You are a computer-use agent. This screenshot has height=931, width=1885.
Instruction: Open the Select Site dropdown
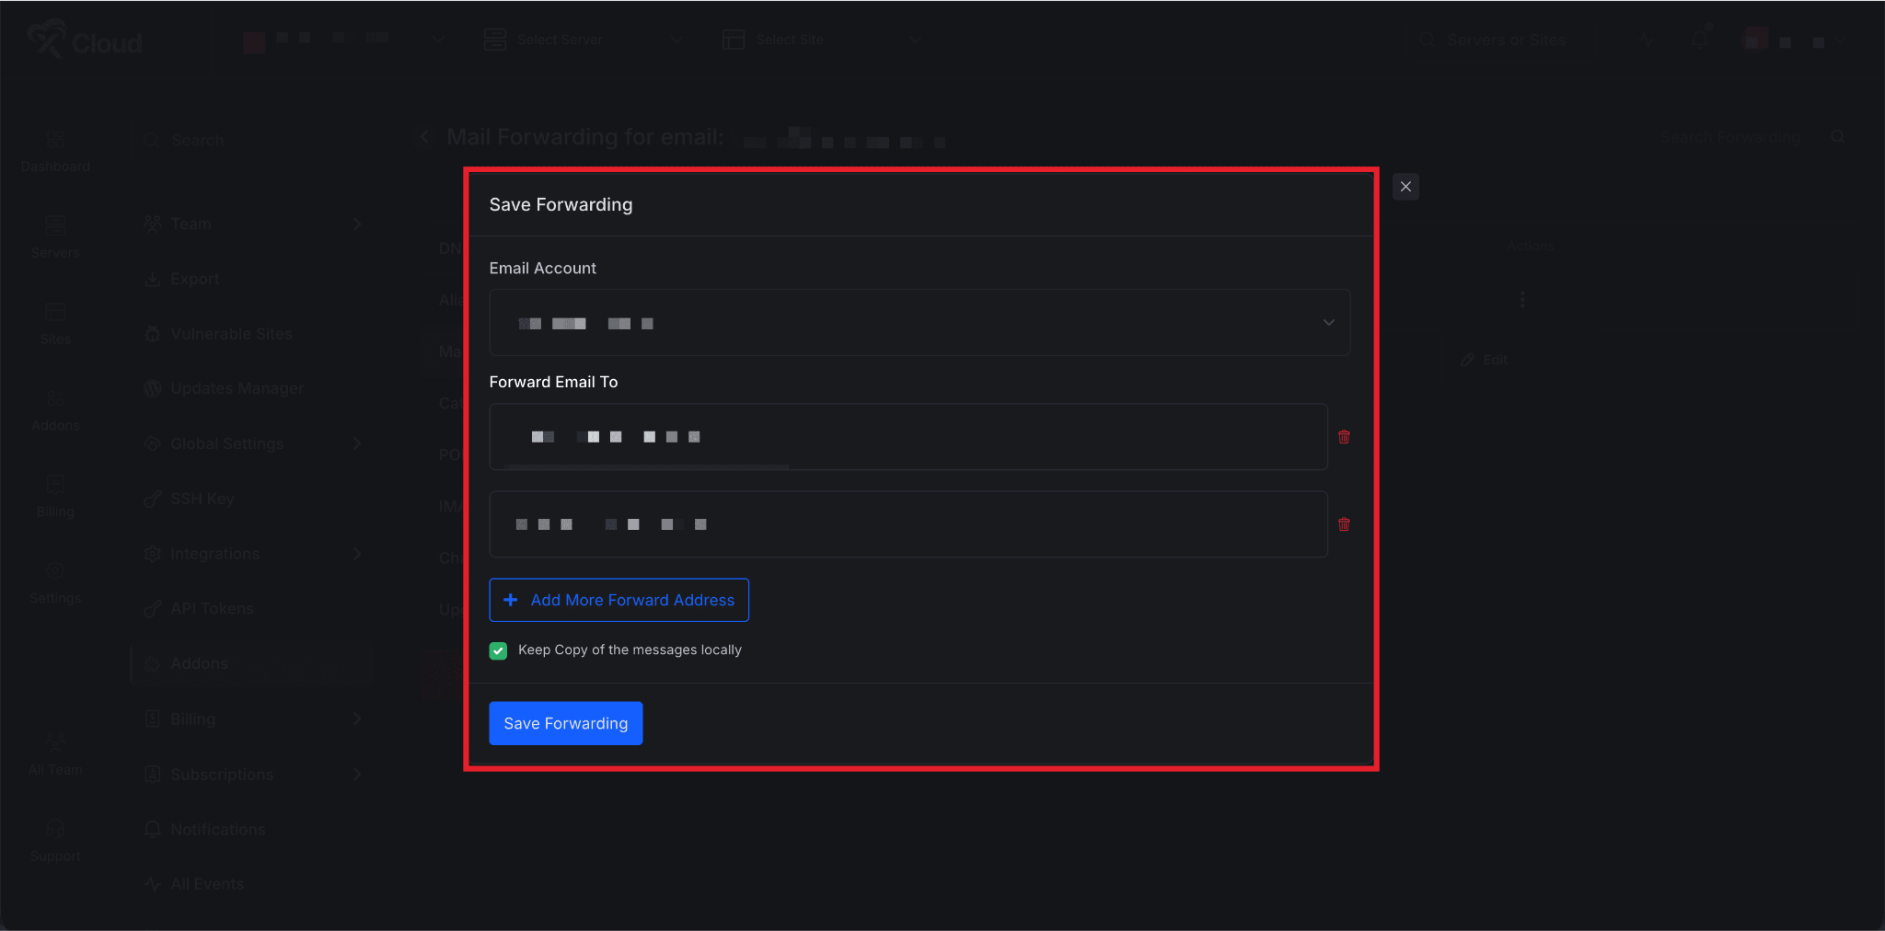coord(821,40)
